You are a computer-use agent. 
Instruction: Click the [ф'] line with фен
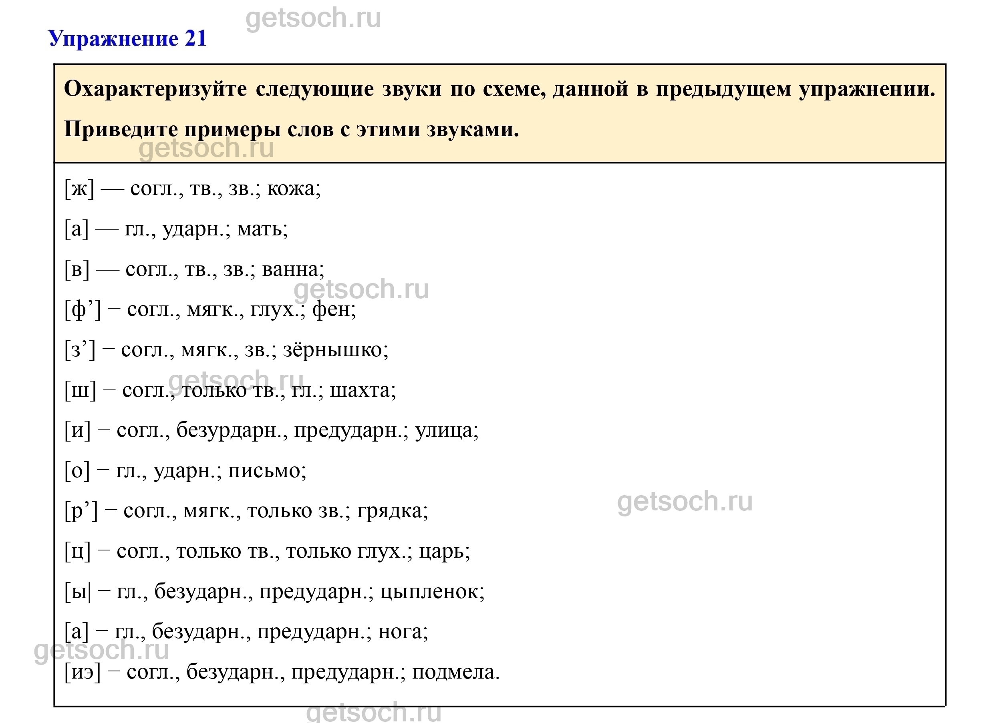click(x=210, y=309)
